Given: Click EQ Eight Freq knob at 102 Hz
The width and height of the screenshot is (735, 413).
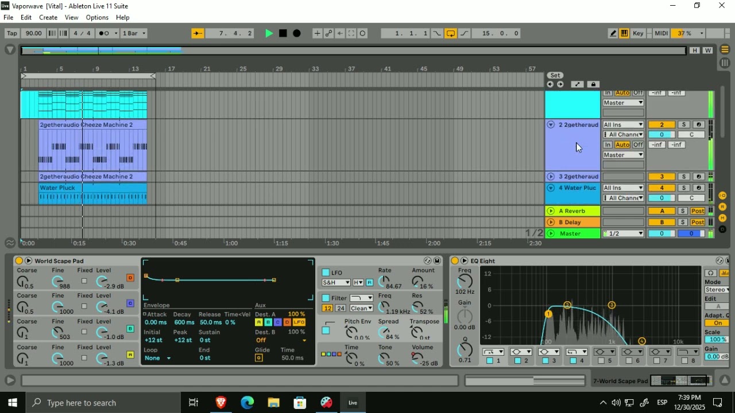Looking at the screenshot, I should click(465, 281).
